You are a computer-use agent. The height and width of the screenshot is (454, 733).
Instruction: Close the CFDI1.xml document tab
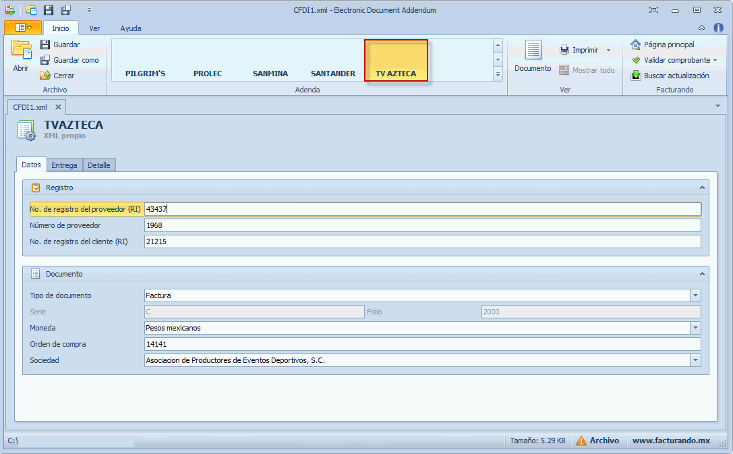[x=58, y=107]
